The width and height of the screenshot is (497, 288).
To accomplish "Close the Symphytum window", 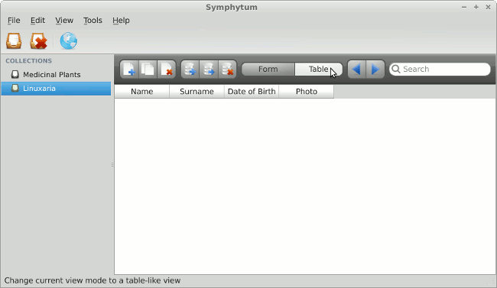I will point(488,7).
